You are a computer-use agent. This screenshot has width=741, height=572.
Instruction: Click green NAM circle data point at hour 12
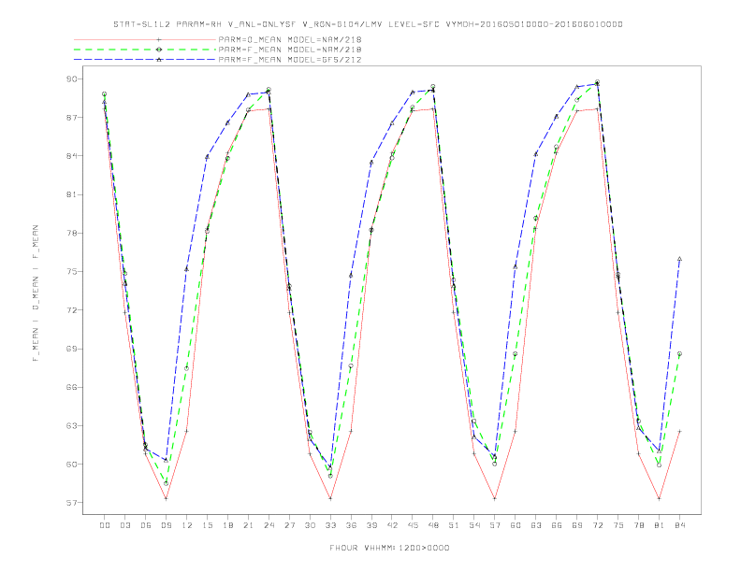187,368
